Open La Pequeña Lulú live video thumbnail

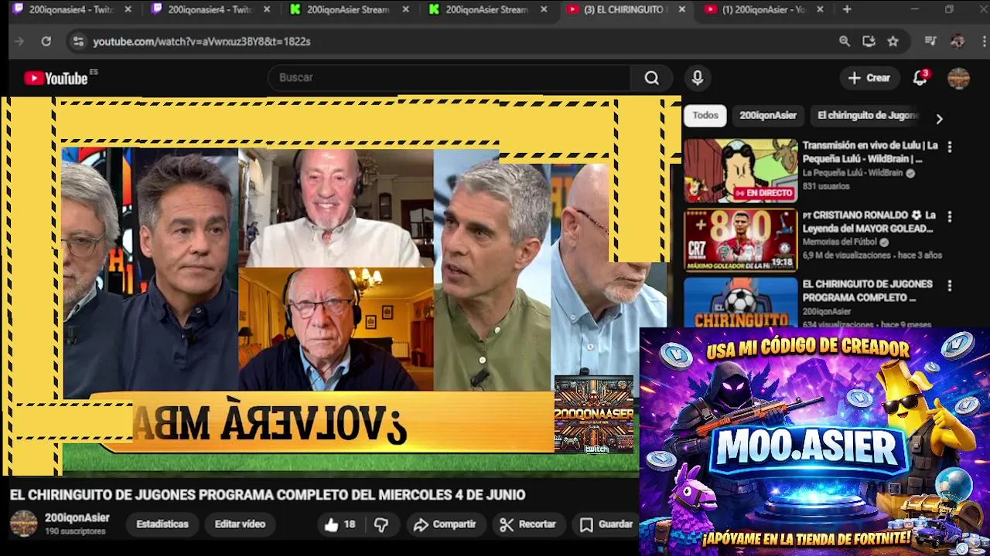[x=740, y=171]
